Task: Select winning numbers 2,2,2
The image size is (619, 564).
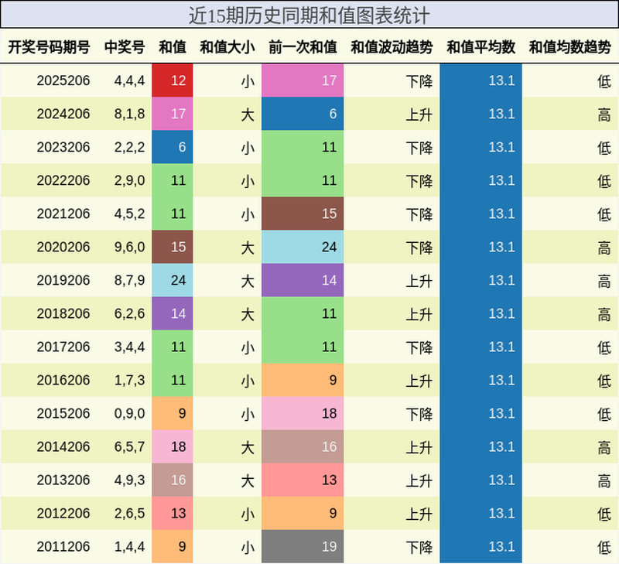Action: coord(129,147)
